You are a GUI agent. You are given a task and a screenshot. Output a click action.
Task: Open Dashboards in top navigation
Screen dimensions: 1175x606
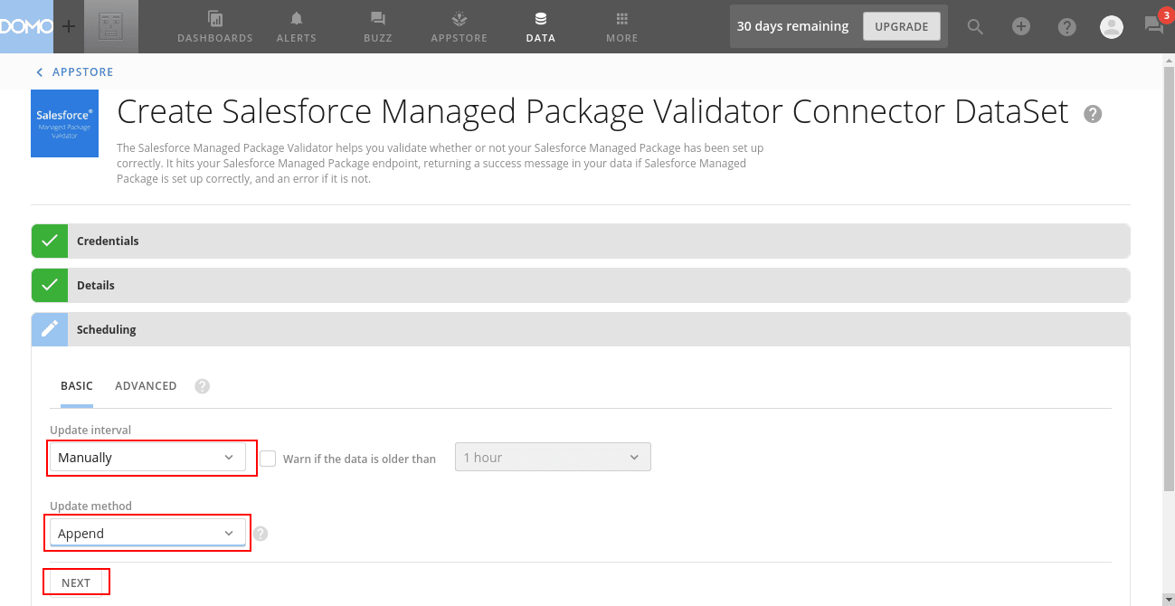point(215,26)
